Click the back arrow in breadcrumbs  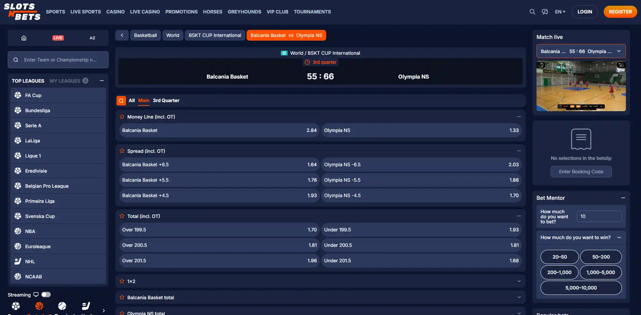tap(122, 35)
